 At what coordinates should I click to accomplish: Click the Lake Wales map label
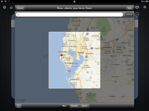[127, 55]
